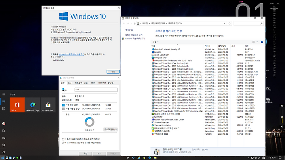Open Pictures icon in Start menu sidebar

pos(4,138)
